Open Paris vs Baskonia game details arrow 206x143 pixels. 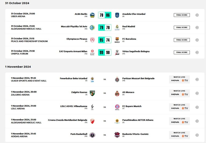(197, 135)
